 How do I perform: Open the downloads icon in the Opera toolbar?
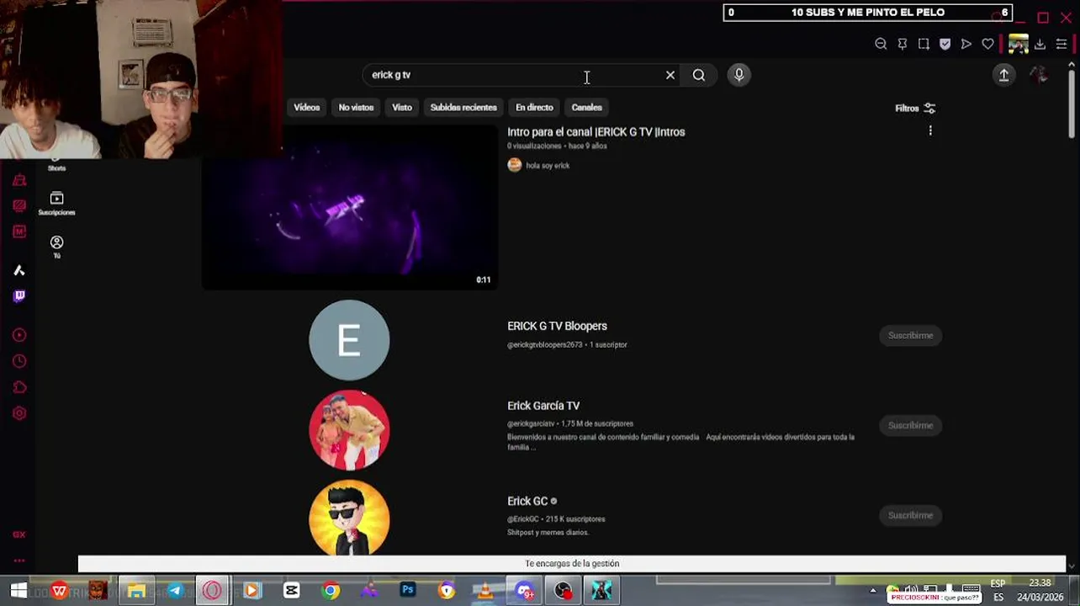pyautogui.click(x=1040, y=44)
